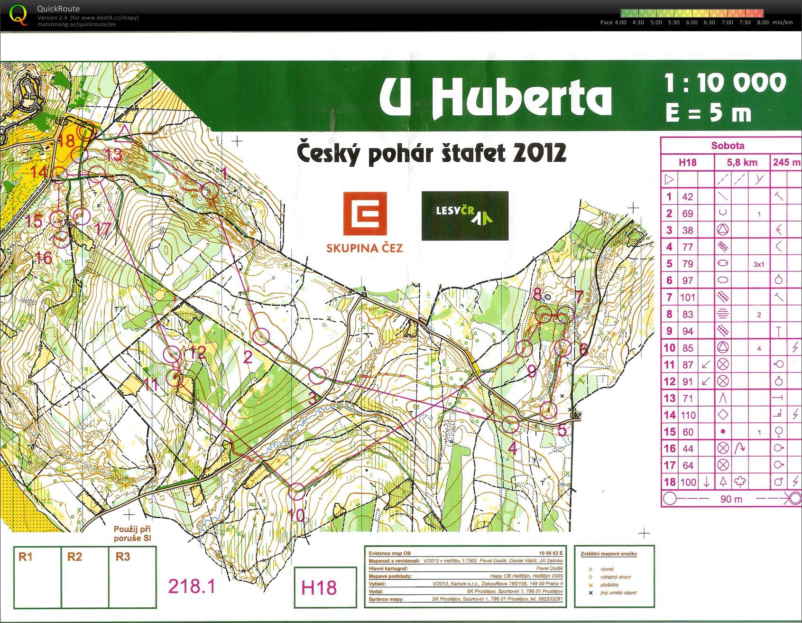802x623 pixels.
Task: Click the pace color gradient bar
Action: (x=692, y=13)
